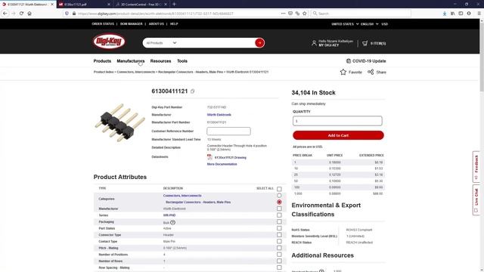484x272 pixels.
Task: Open the PDF icon for the 6130xx11121 Drawing
Action: pyautogui.click(x=209, y=157)
